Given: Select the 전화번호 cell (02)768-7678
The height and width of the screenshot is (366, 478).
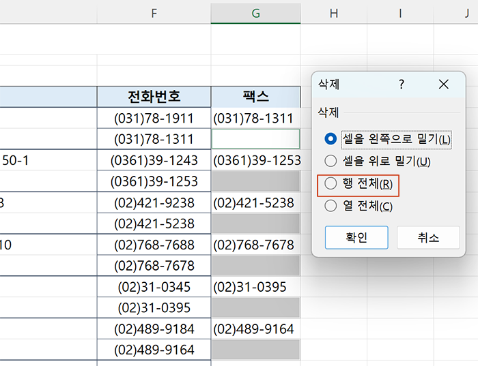Looking at the screenshot, I should [x=154, y=266].
